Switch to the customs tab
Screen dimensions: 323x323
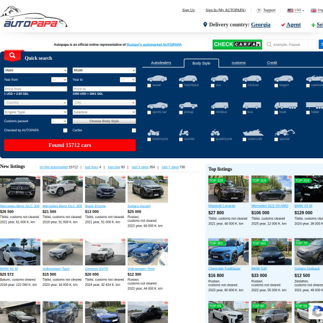(238, 63)
